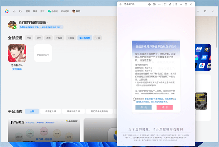
Task: Filter all apps by 小程序
Action: pos(59,38)
